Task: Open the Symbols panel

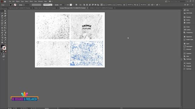Action: (187, 23)
